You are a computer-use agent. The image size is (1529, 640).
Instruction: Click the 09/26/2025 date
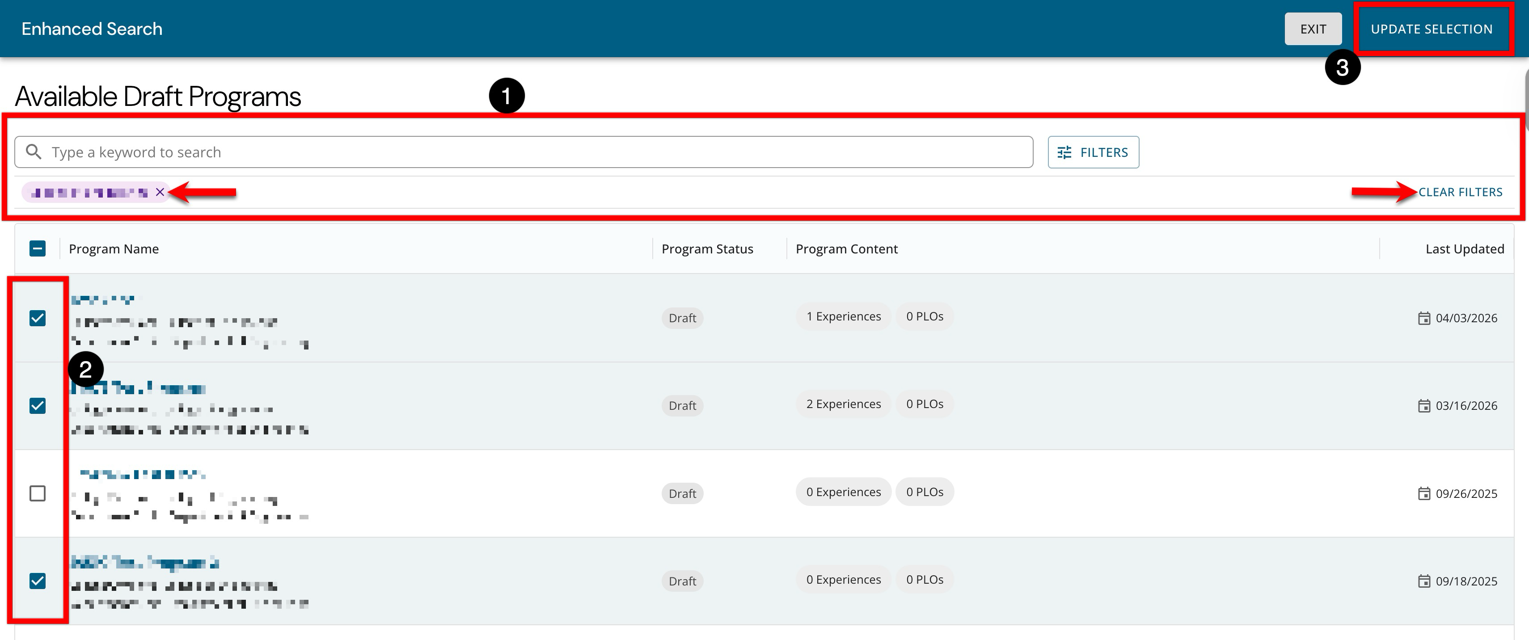click(x=1466, y=493)
